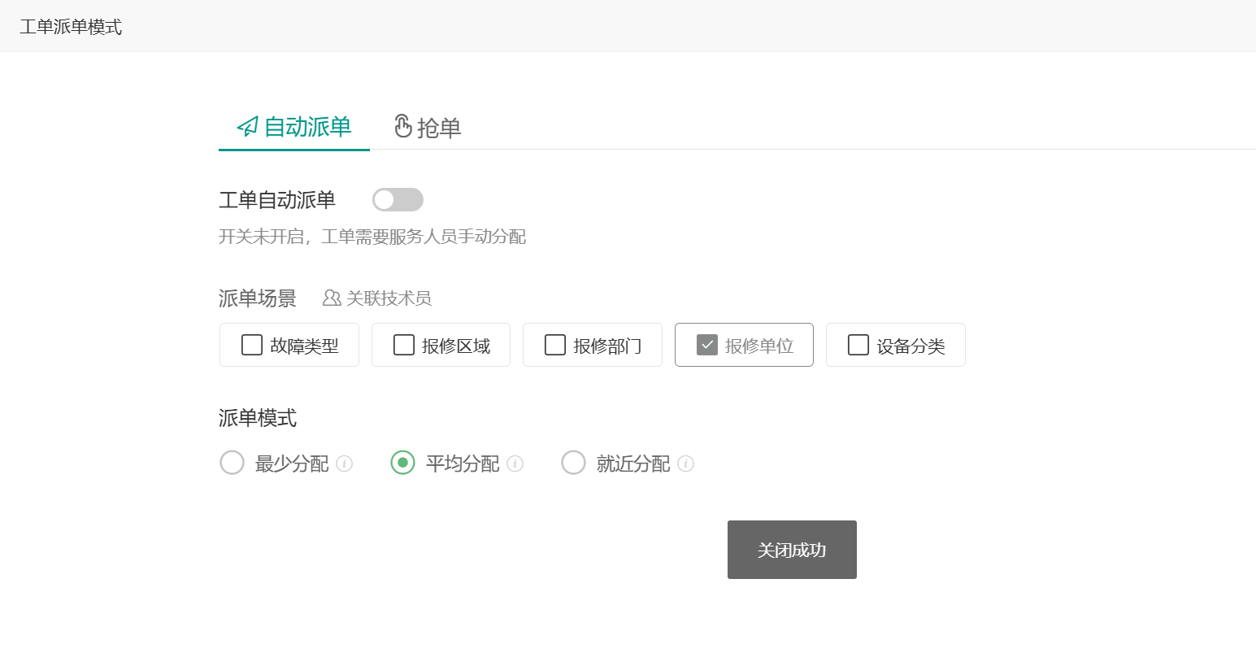This screenshot has height=666, width=1256.
Task: Check the 报修区域 checkbox
Action: [404, 345]
